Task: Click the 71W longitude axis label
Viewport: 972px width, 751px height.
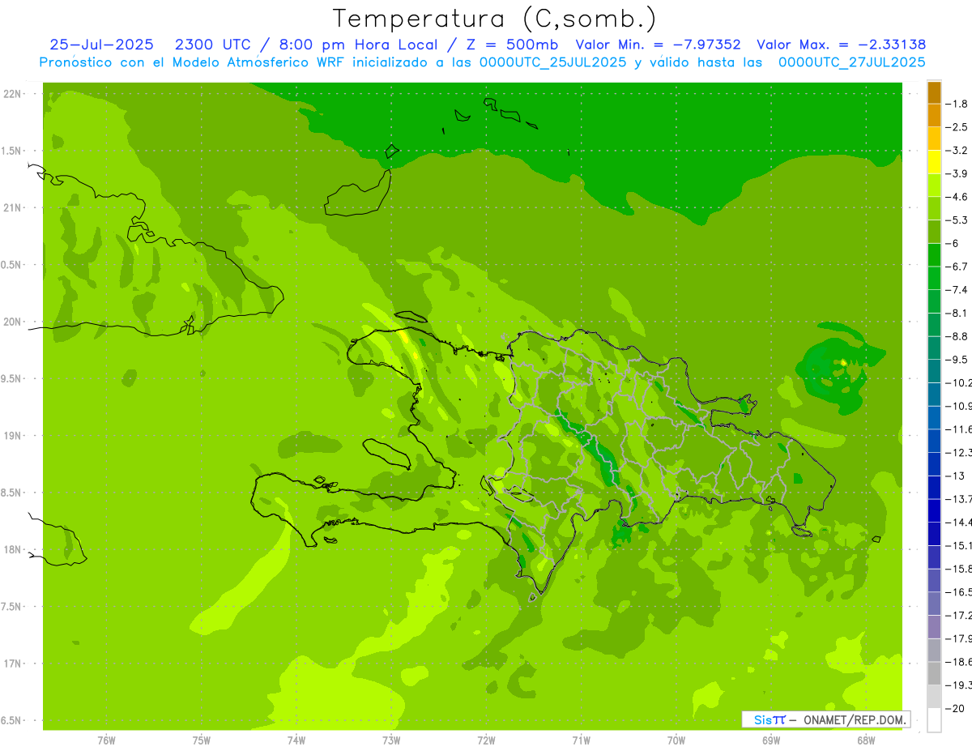Action: 581,740
